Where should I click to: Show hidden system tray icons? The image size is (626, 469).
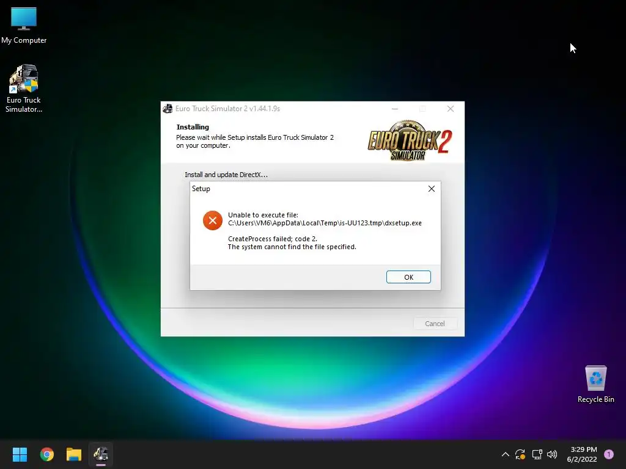click(x=505, y=454)
